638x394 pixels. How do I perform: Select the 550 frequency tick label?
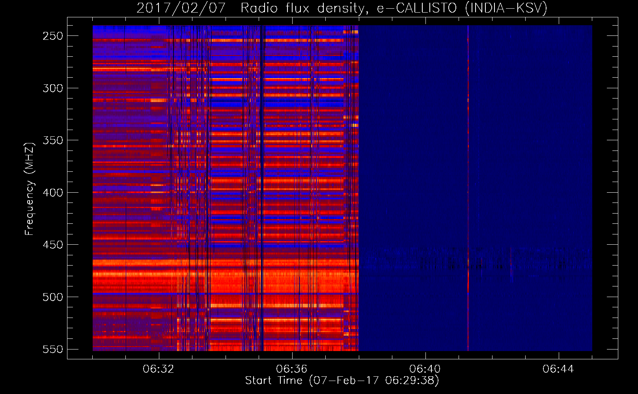(x=53, y=349)
